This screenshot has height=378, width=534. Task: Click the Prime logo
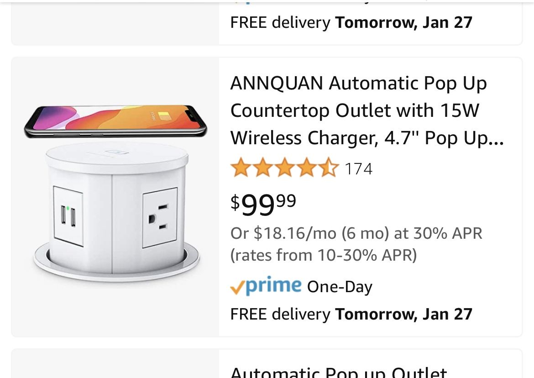pyautogui.click(x=273, y=286)
